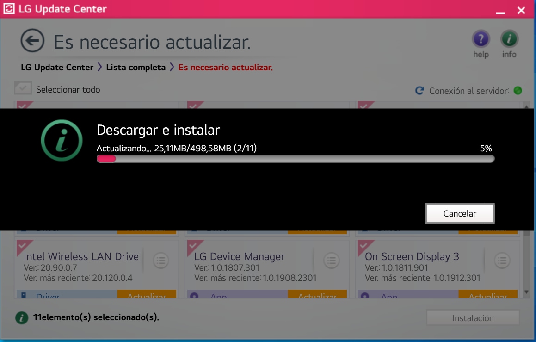
Task: Click Actualizar on On Screen Display 3 card
Action: [x=488, y=294]
